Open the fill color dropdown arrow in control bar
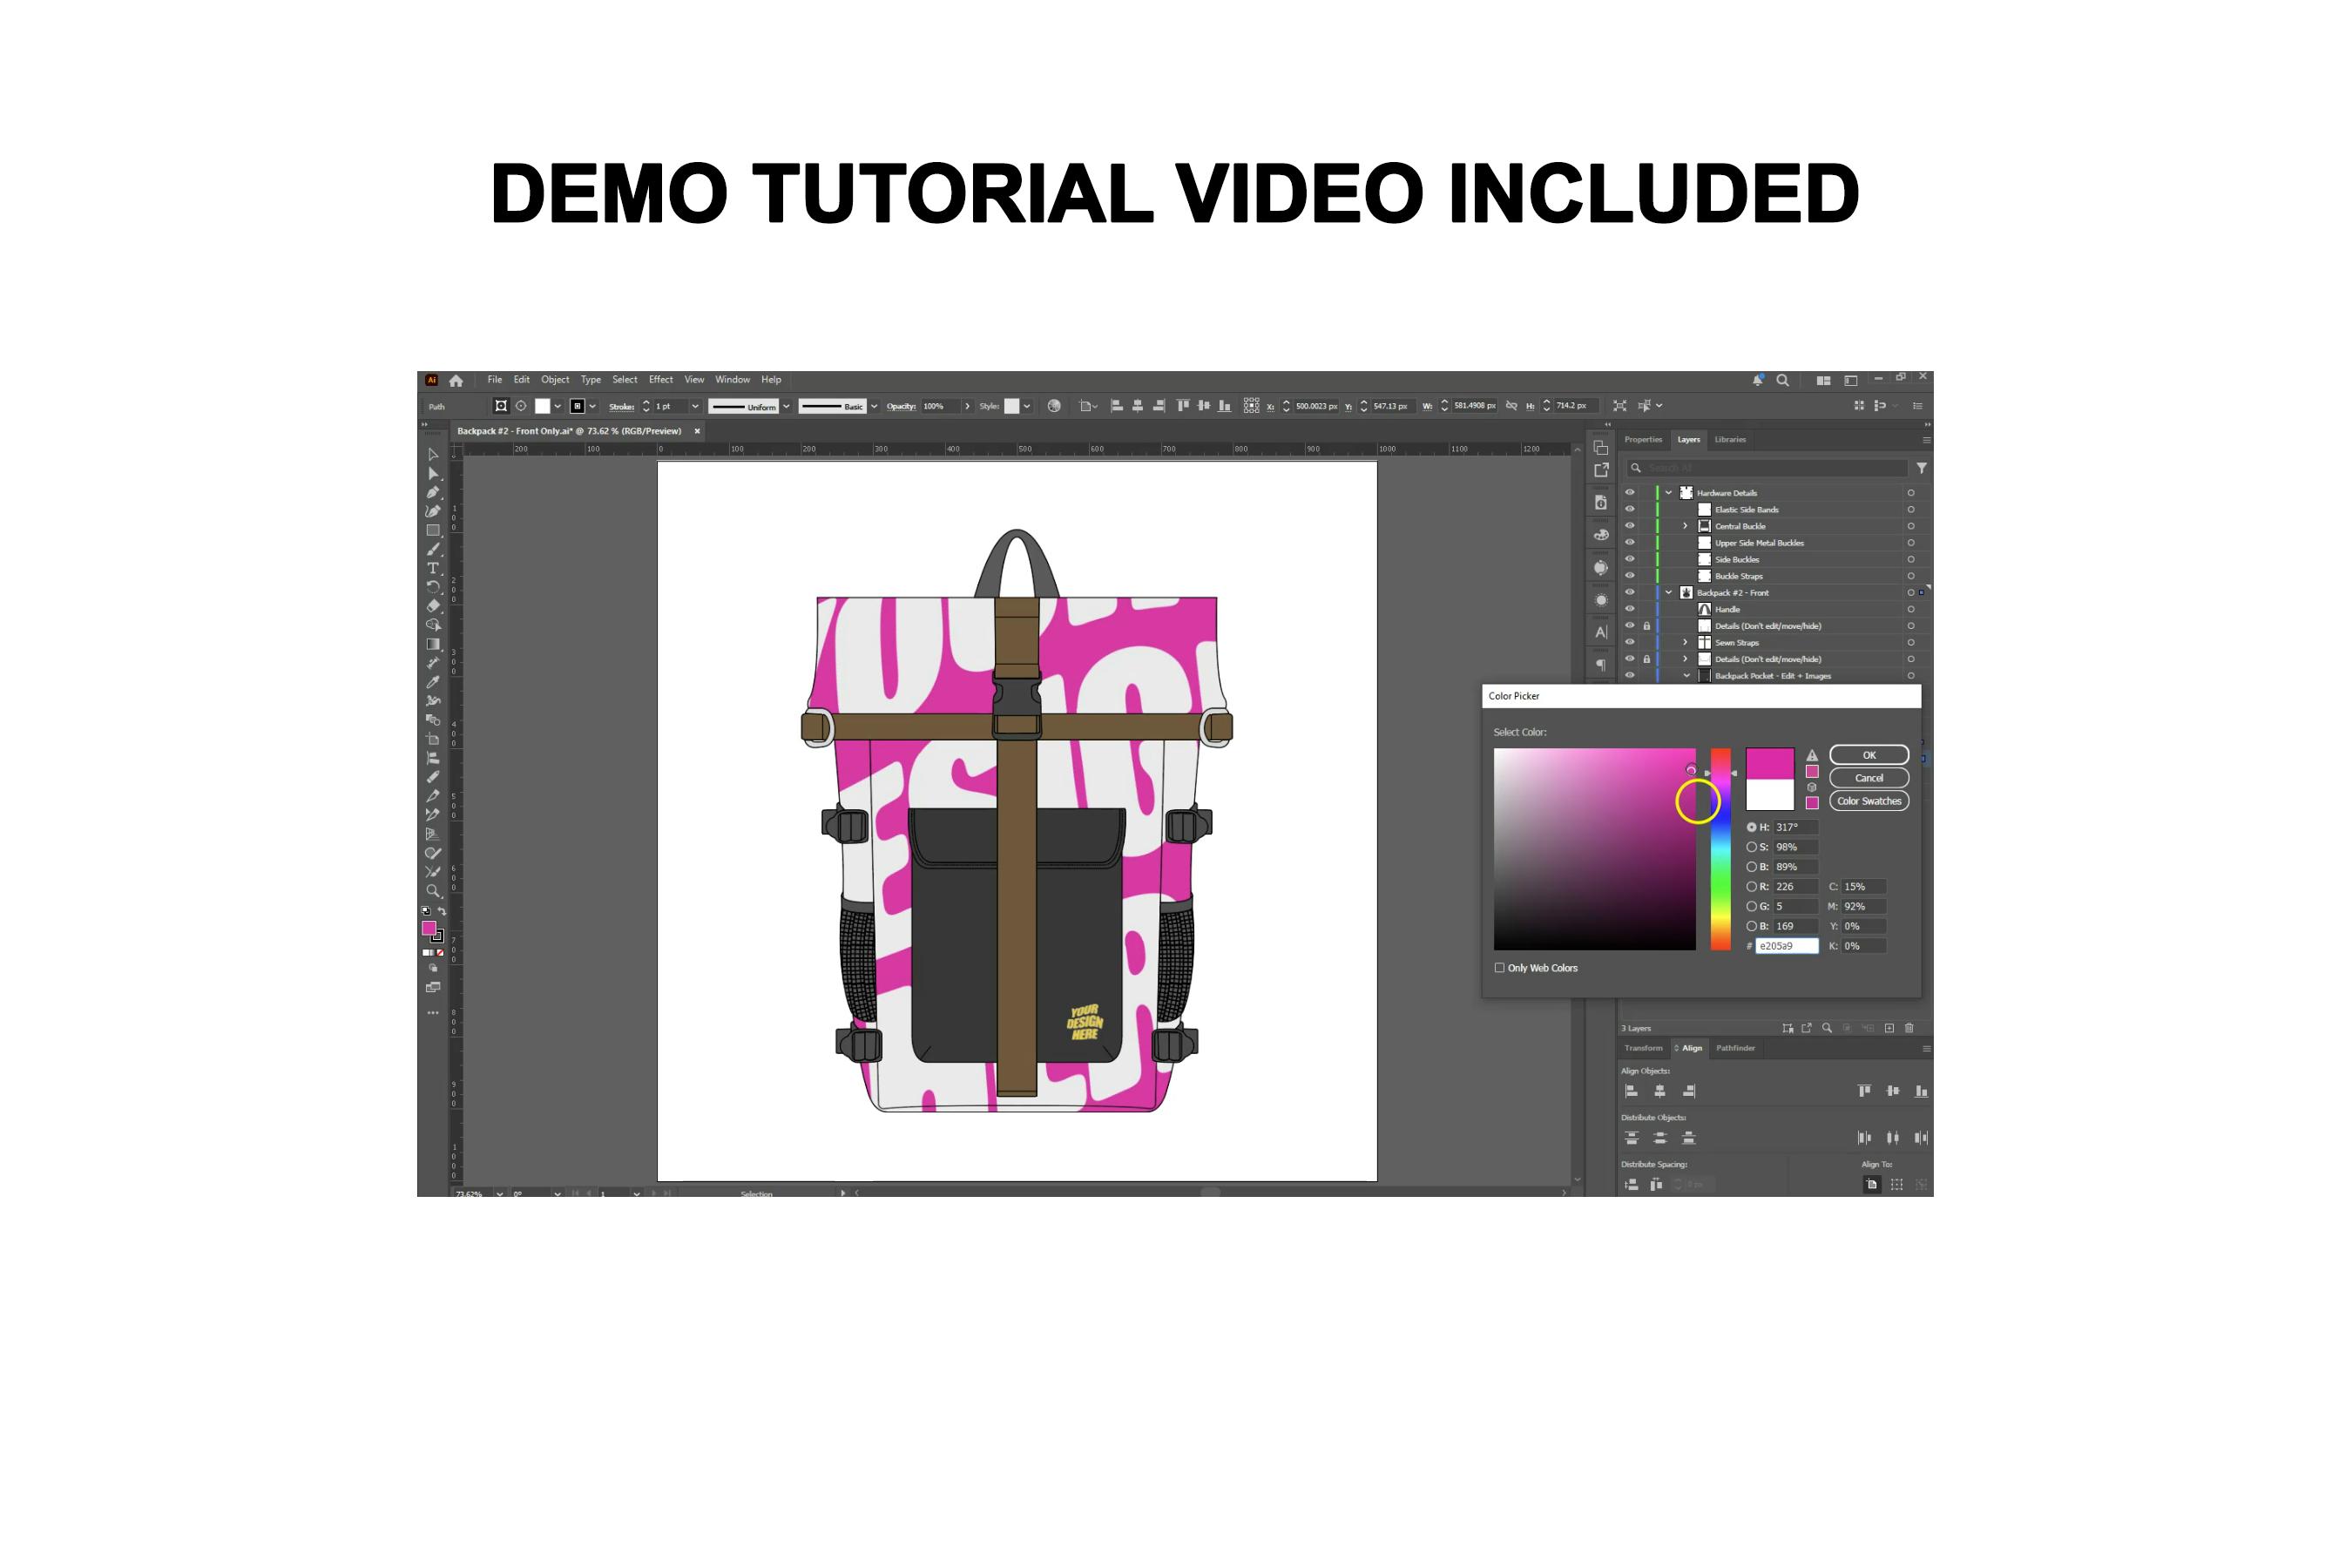Viewport: 2352px width, 1568px height. [557, 406]
